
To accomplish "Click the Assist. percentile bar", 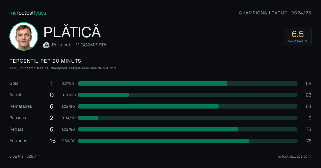I will (188, 95).
